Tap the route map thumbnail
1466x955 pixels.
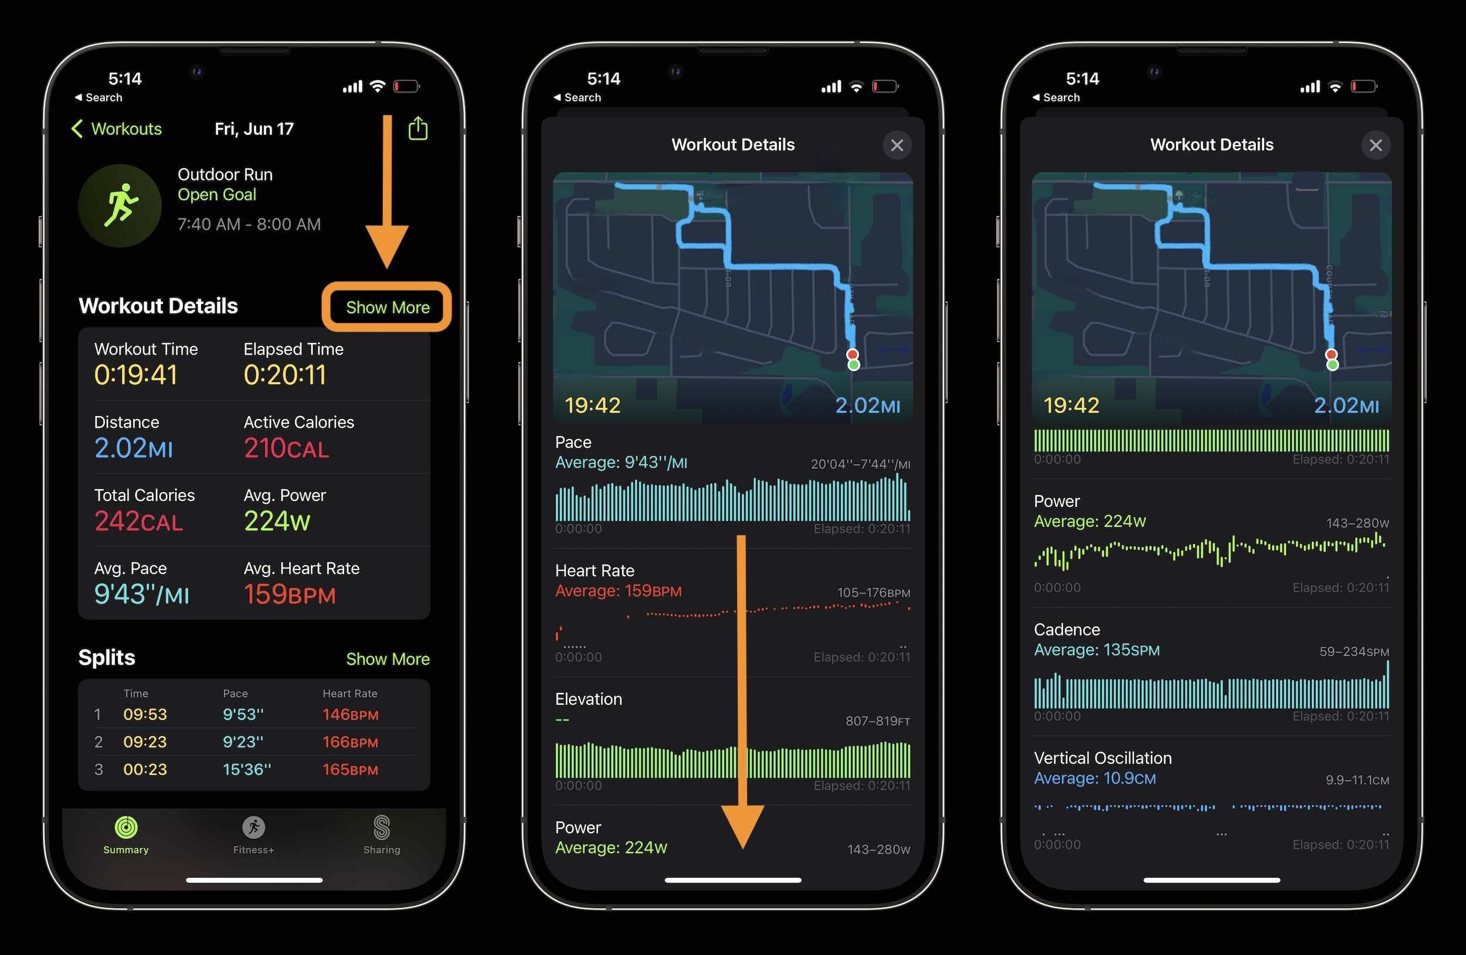click(733, 273)
